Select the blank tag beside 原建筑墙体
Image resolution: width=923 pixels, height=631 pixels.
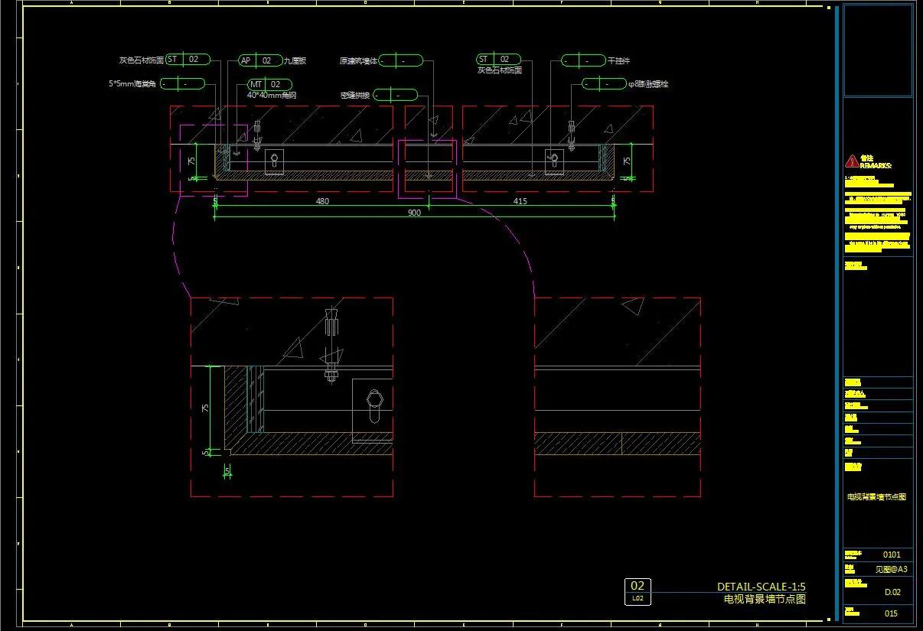click(401, 60)
